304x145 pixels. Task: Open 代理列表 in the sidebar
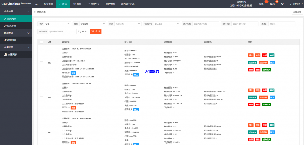[12, 40]
